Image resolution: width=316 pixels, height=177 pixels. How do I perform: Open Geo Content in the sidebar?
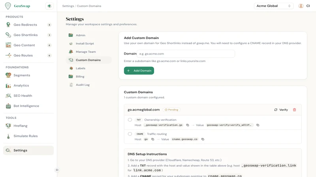click(28, 45)
